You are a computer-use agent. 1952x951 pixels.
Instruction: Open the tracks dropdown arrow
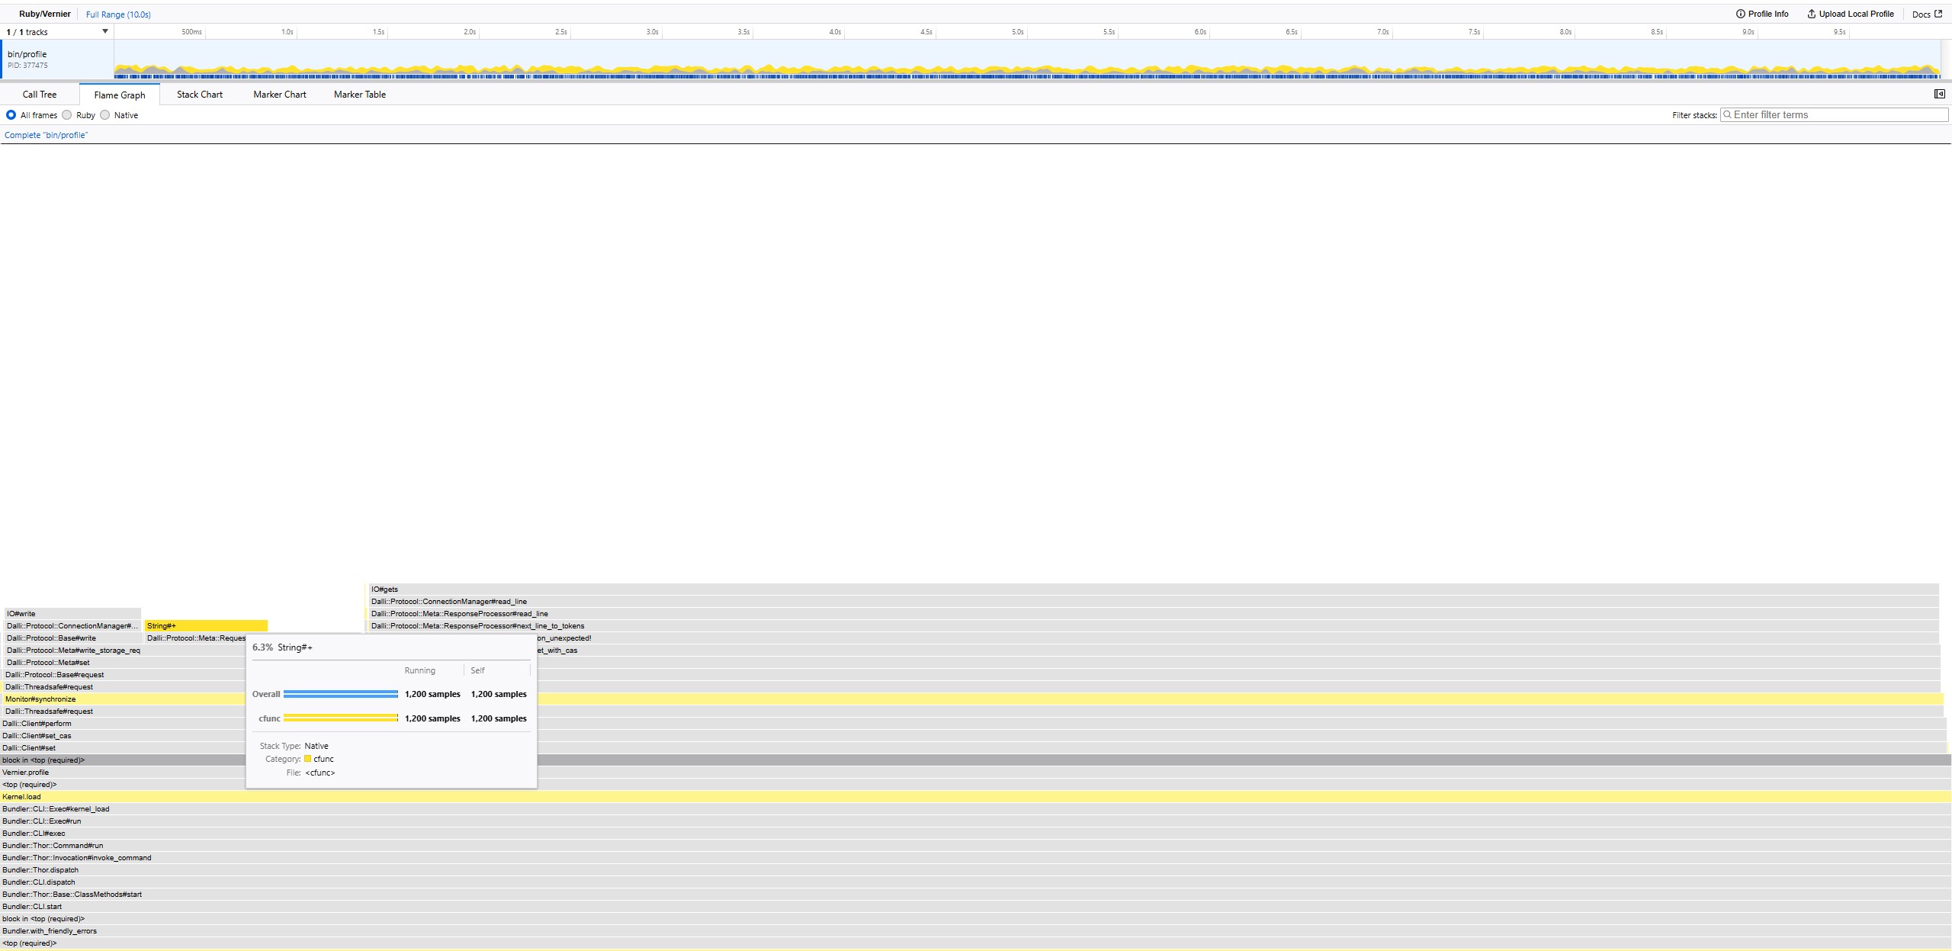point(105,31)
